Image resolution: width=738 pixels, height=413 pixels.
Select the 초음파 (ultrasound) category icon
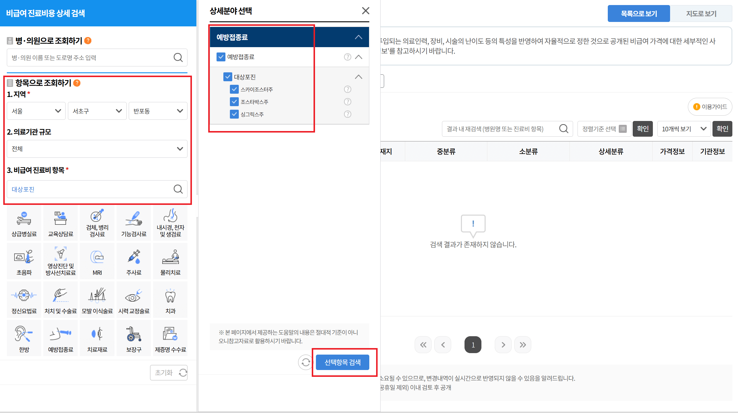(24, 260)
